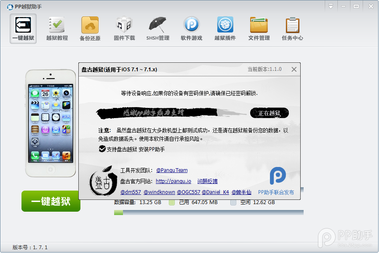Viewport: 379px width, 253px height.
Task: Select the SHSH管理 management icon
Action: 157,28
